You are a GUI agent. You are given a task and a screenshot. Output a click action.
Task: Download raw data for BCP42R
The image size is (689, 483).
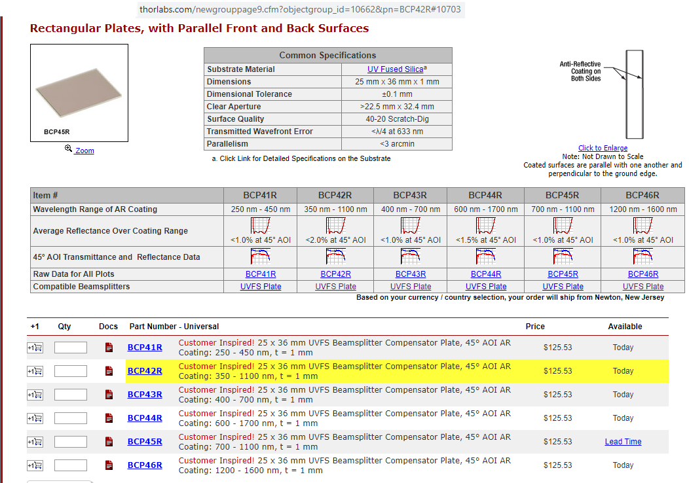tap(336, 274)
